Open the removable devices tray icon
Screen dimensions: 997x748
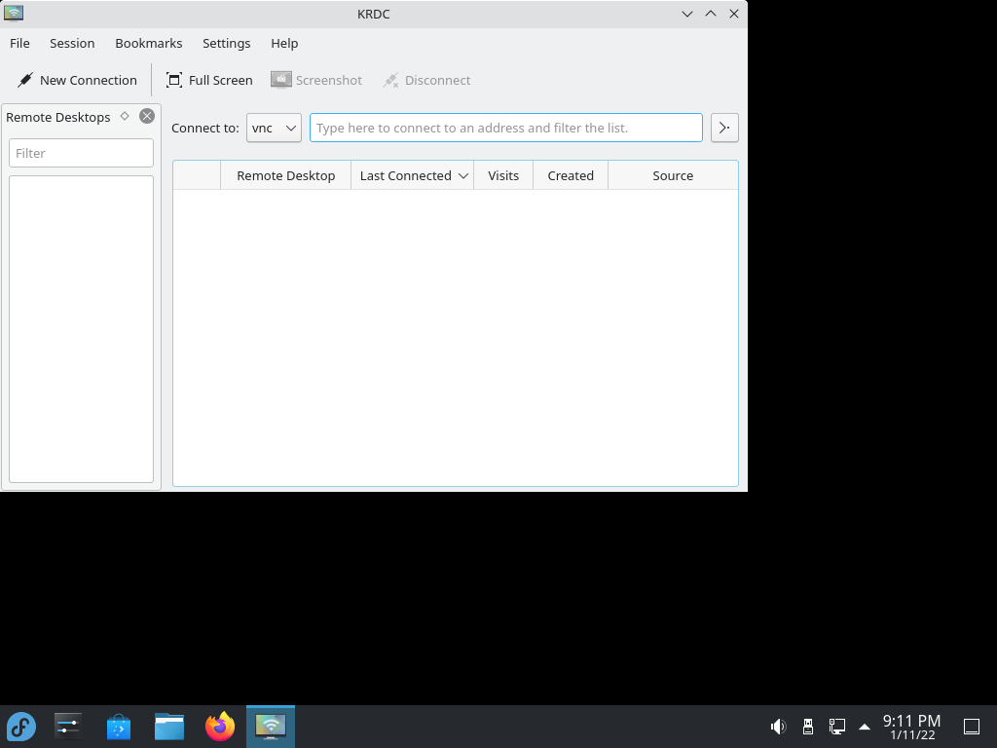pos(808,727)
